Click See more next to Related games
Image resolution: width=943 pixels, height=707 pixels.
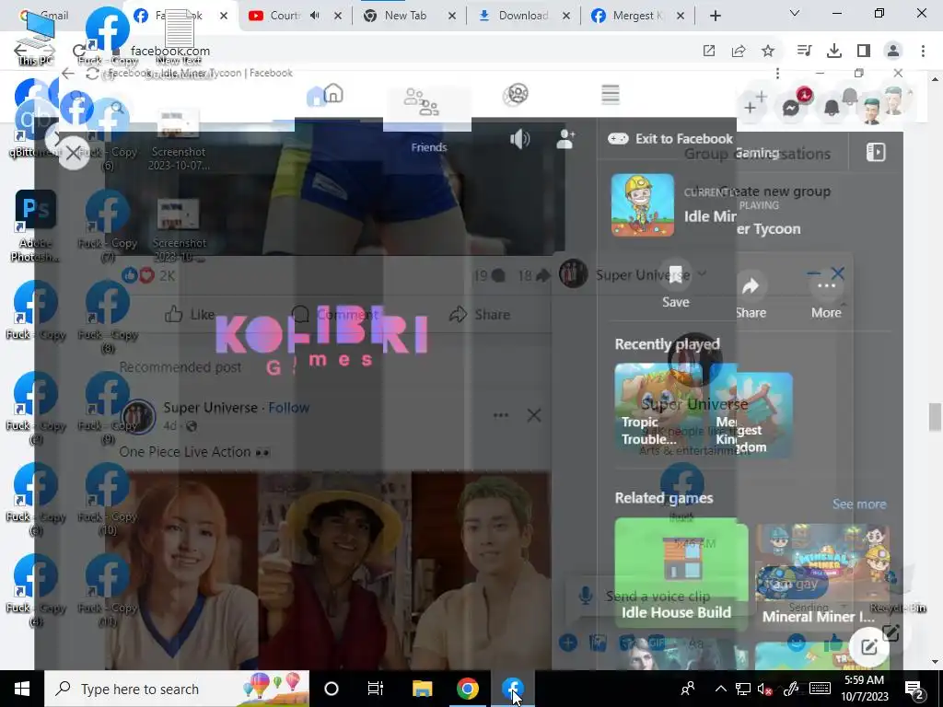(859, 504)
